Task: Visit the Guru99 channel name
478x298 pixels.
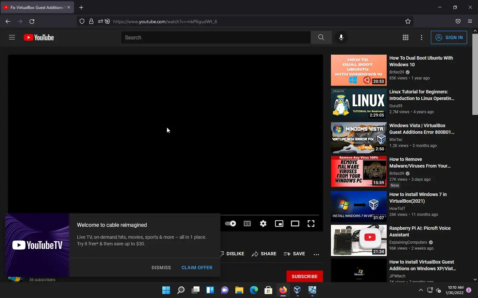Action: tap(396, 106)
